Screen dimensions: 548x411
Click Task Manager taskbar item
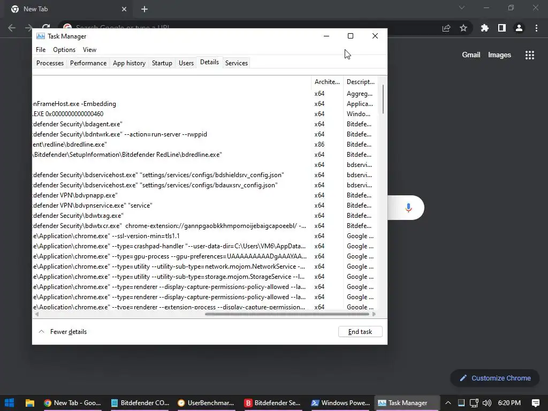point(407,402)
